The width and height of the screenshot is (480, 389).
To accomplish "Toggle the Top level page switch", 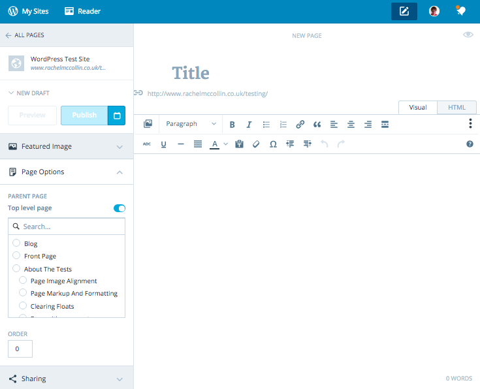I will [x=120, y=208].
